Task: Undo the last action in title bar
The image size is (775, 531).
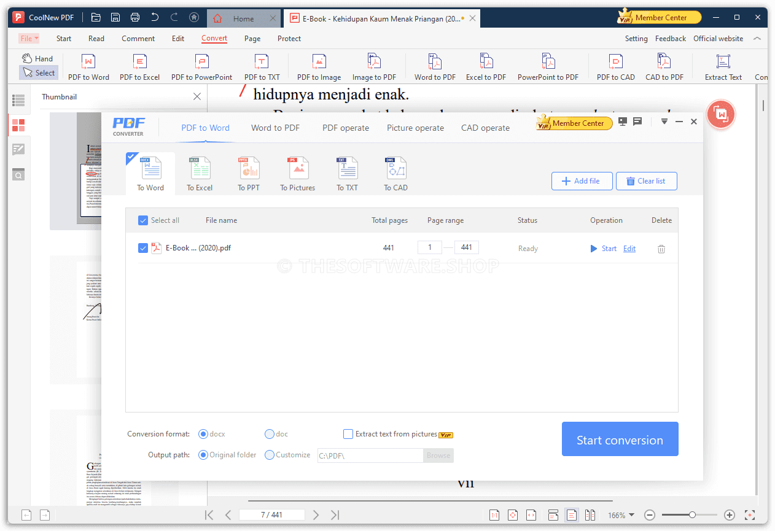Action: pyautogui.click(x=155, y=18)
